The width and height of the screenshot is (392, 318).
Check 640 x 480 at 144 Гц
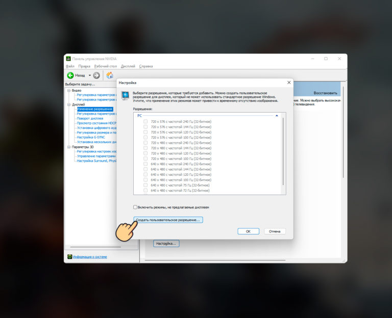(145, 169)
